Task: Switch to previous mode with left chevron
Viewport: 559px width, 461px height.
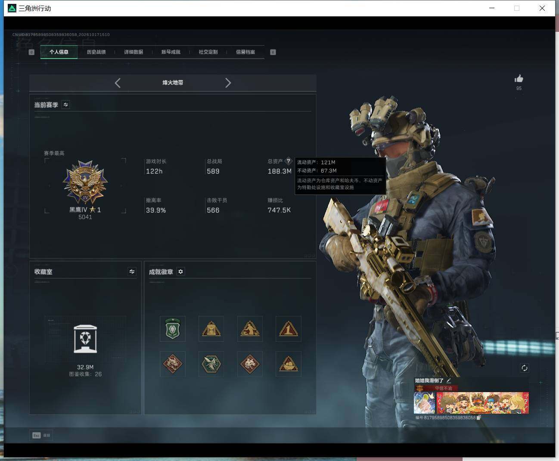Action: click(x=118, y=83)
